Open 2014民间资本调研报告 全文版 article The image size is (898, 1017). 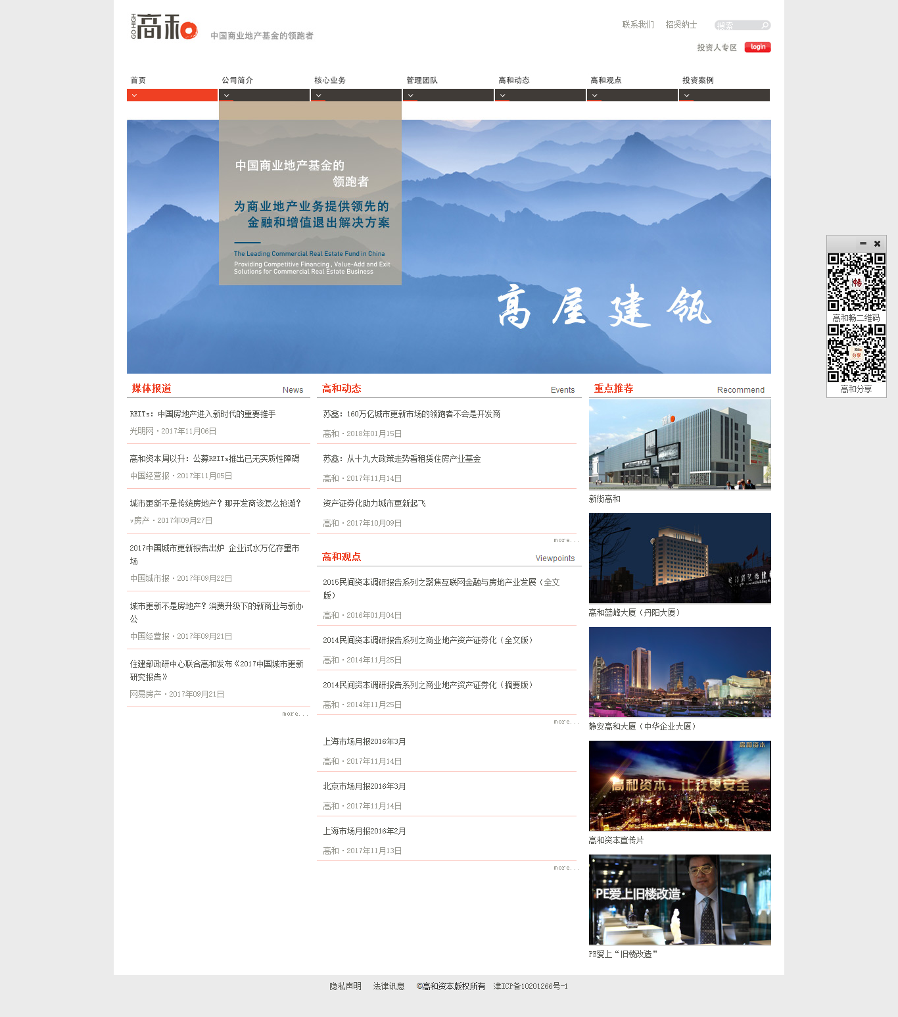[428, 640]
